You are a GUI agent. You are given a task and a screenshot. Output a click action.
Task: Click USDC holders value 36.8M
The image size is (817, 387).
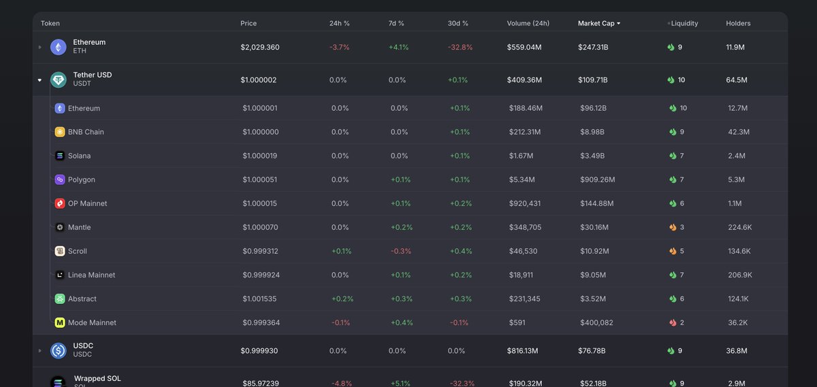(x=737, y=350)
